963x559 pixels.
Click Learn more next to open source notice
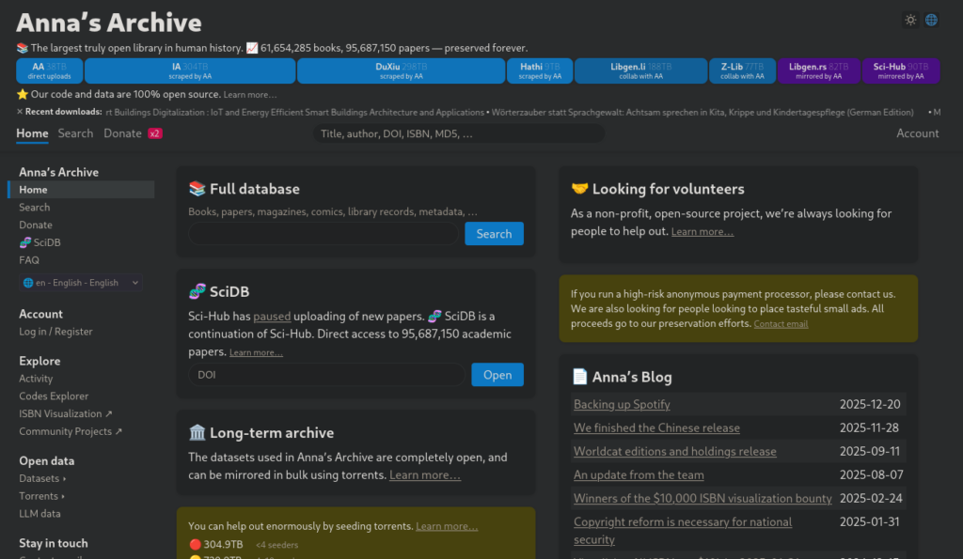[250, 95]
